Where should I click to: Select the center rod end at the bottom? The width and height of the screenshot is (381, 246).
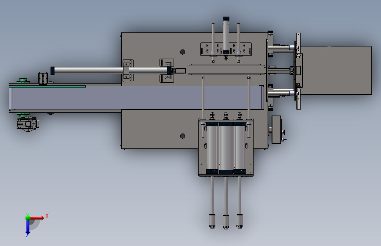click(x=226, y=222)
